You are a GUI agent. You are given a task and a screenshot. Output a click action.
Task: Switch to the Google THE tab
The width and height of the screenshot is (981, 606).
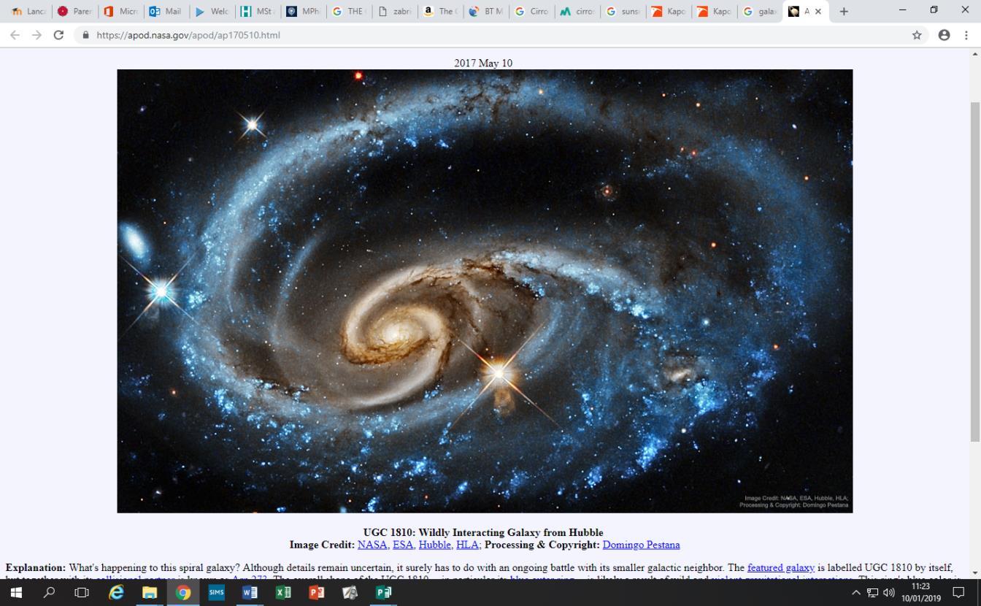click(347, 11)
